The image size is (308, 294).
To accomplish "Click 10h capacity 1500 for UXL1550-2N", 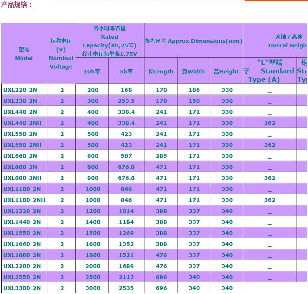I will (x=93, y=233).
